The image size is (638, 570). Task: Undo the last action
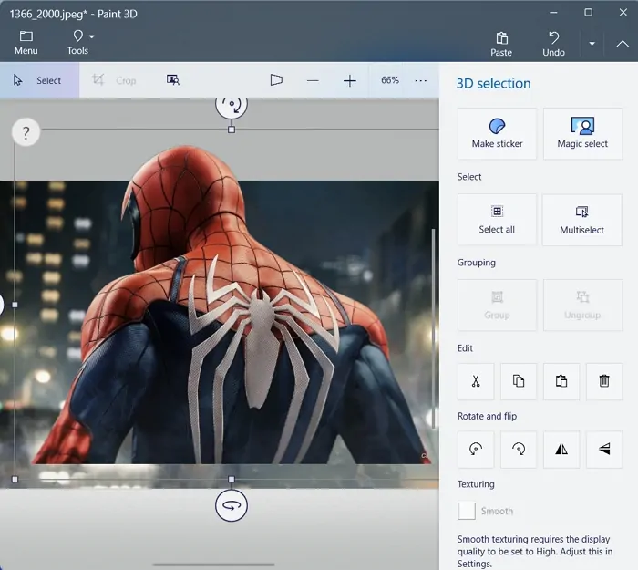553,44
